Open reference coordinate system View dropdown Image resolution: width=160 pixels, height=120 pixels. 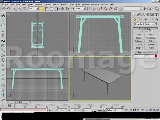(80, 8)
